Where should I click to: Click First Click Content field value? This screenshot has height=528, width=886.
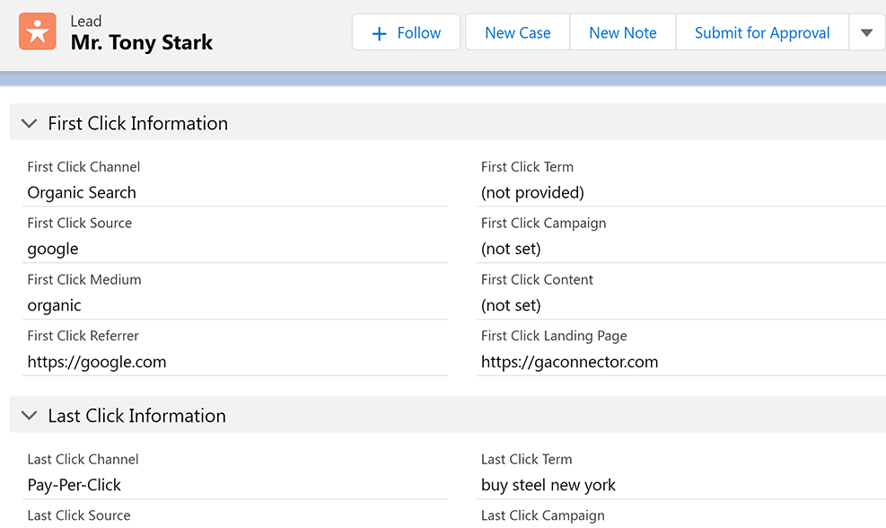[x=511, y=305]
